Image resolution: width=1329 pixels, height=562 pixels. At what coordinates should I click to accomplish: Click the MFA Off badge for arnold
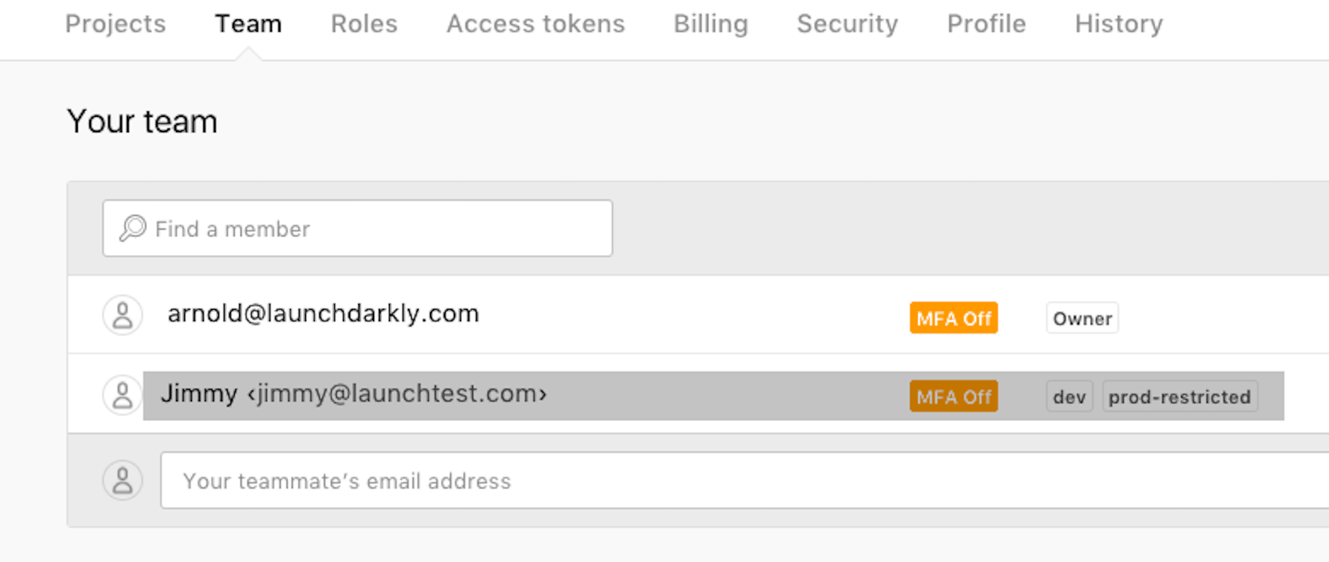click(x=954, y=318)
